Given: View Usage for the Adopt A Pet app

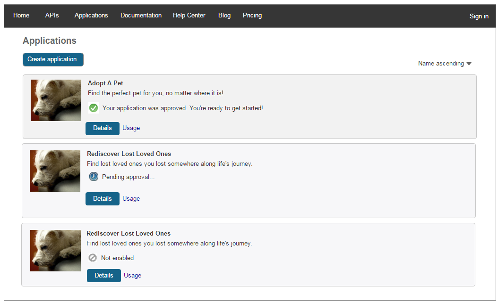Looking at the screenshot, I should click(131, 128).
